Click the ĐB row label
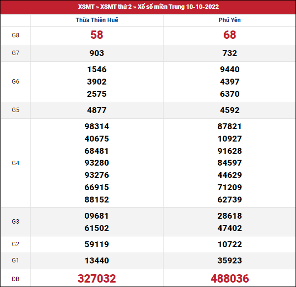 [15, 279]
